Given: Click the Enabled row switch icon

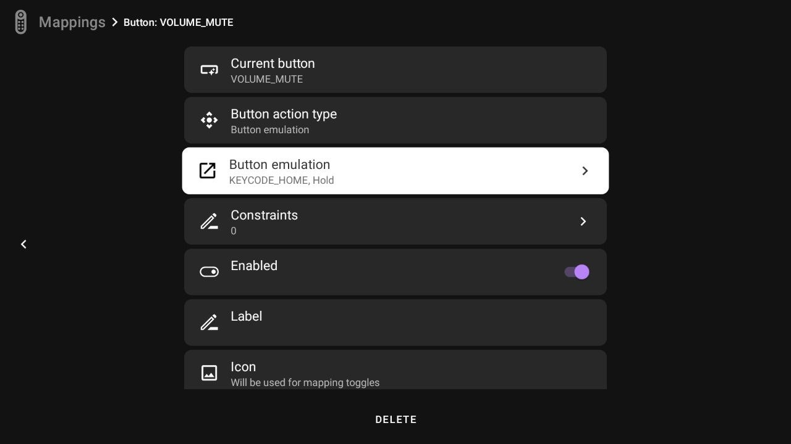Looking at the screenshot, I should (209, 272).
